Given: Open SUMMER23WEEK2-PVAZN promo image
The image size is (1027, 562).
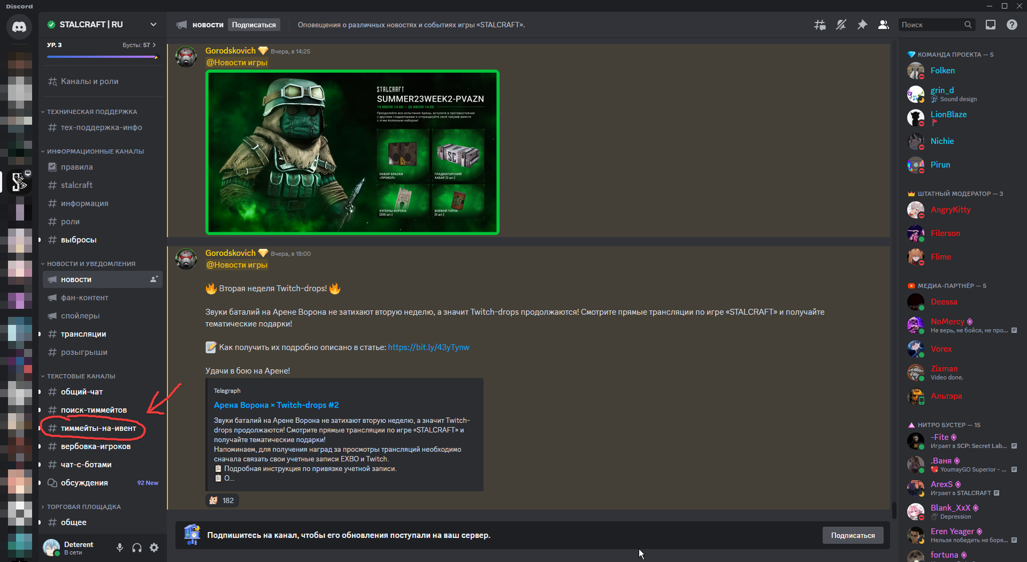Looking at the screenshot, I should [352, 153].
